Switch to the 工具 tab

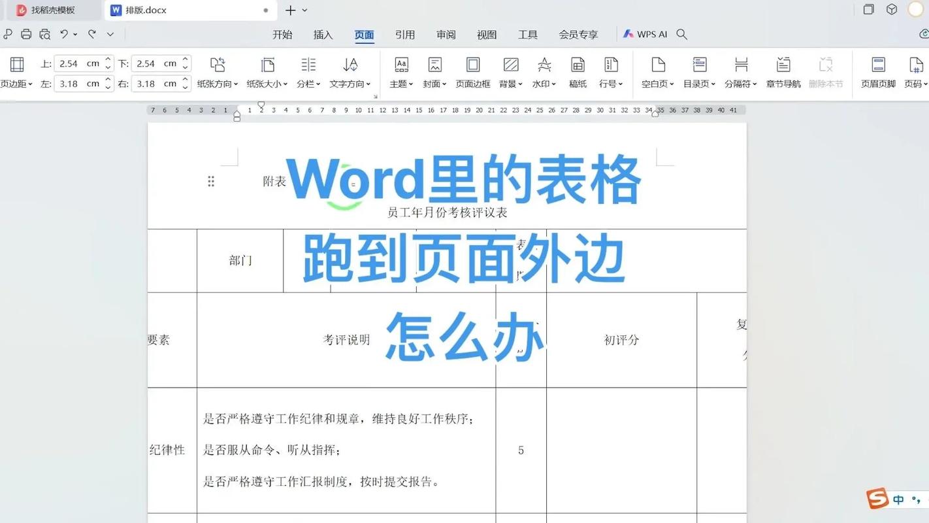click(528, 35)
